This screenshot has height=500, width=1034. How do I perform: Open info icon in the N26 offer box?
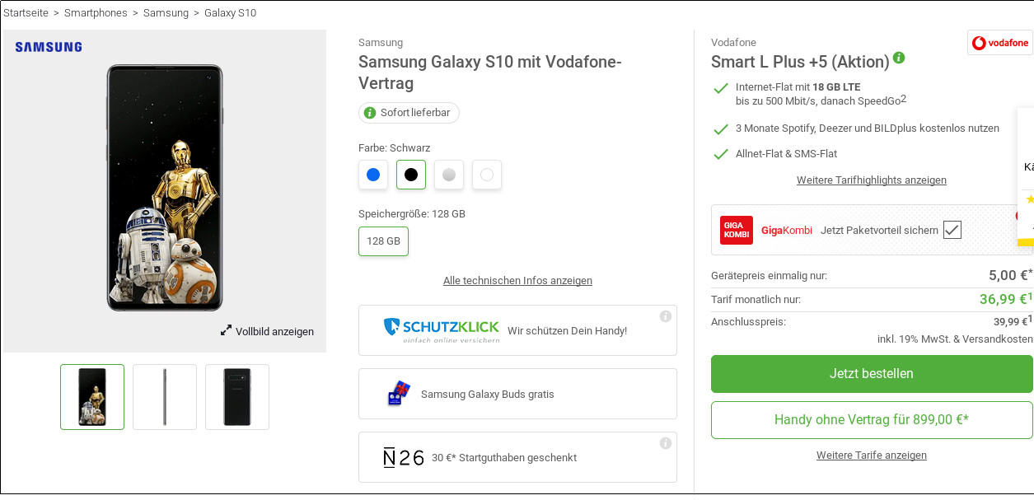click(x=666, y=443)
